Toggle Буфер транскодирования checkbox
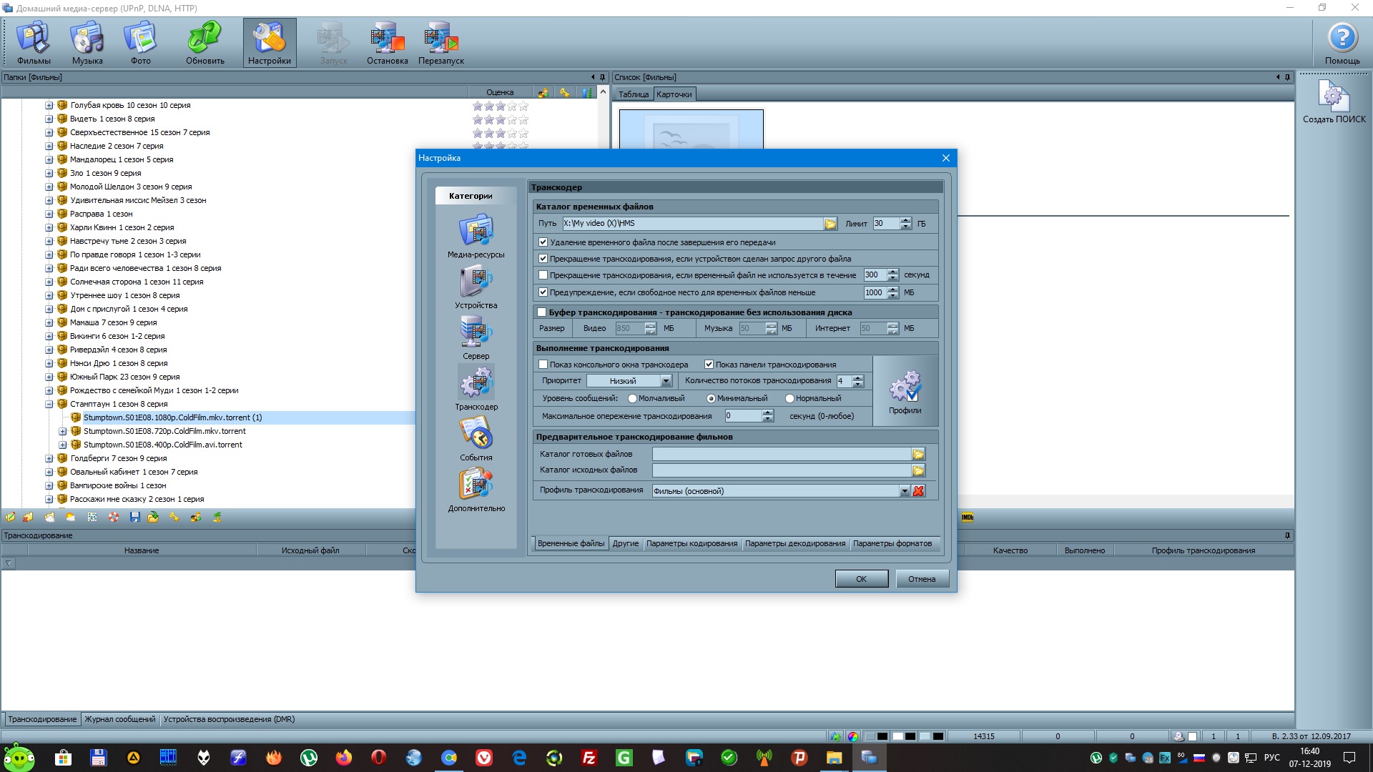 (542, 312)
